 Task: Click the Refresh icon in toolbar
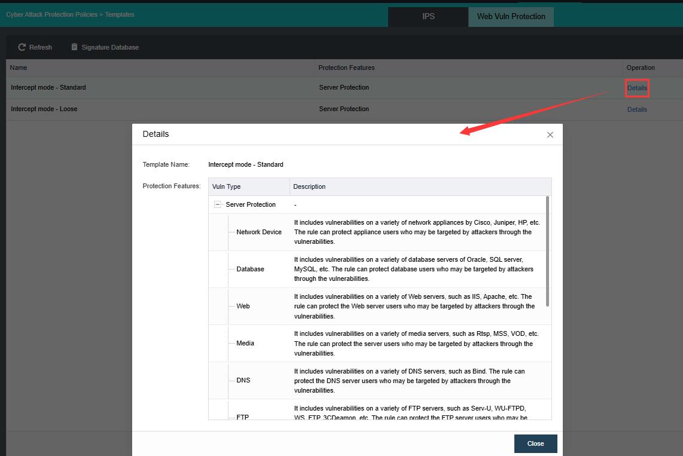coord(22,47)
